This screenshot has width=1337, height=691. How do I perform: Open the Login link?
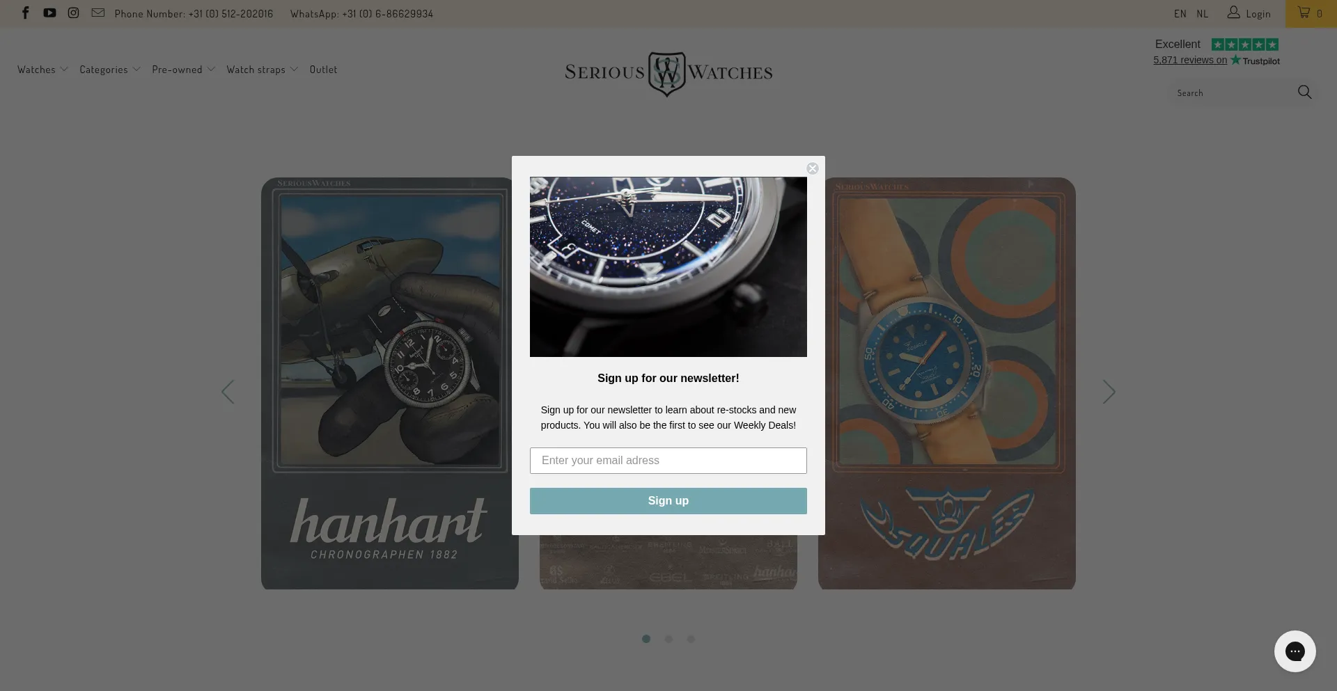pyautogui.click(x=1249, y=13)
